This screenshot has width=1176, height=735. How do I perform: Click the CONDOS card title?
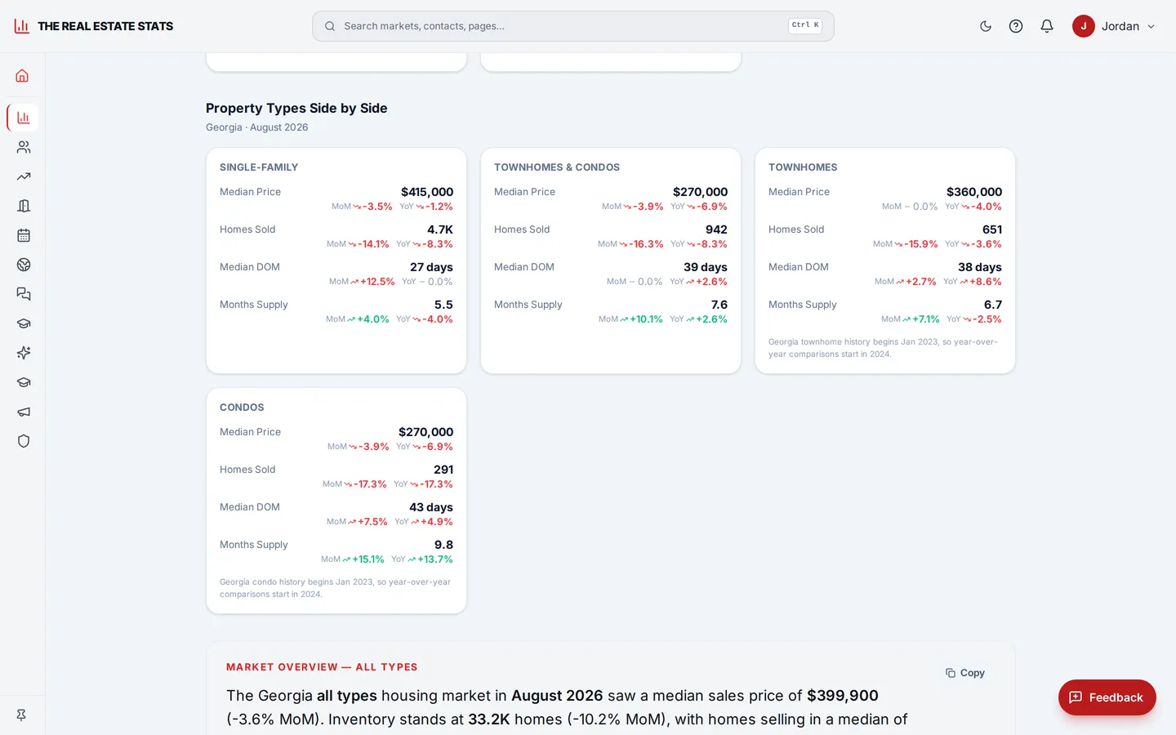click(x=242, y=408)
